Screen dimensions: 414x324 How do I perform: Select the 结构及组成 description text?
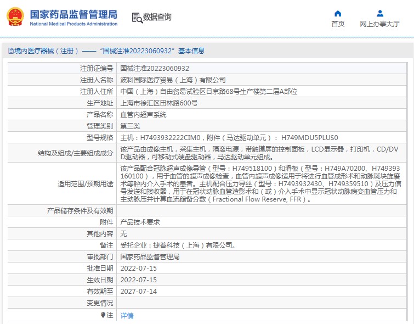click(x=259, y=153)
